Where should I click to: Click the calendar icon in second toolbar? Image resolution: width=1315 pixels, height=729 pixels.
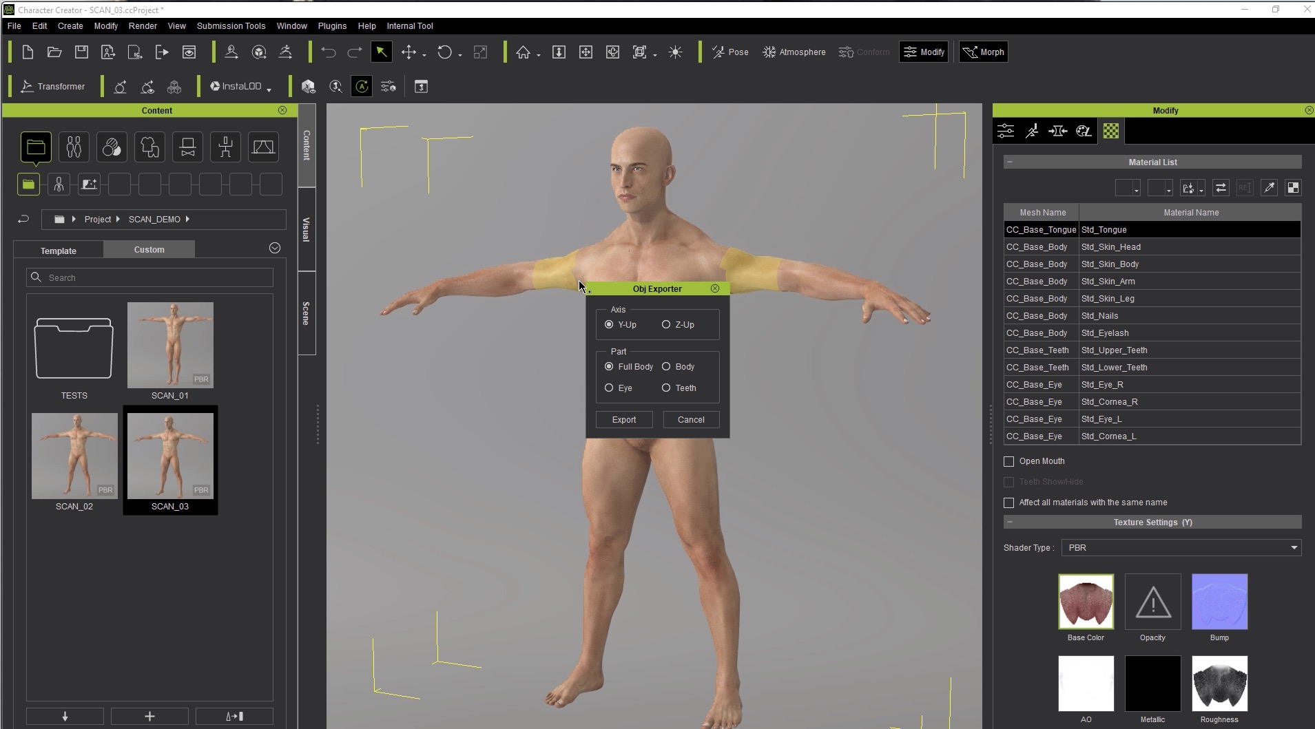tap(421, 87)
